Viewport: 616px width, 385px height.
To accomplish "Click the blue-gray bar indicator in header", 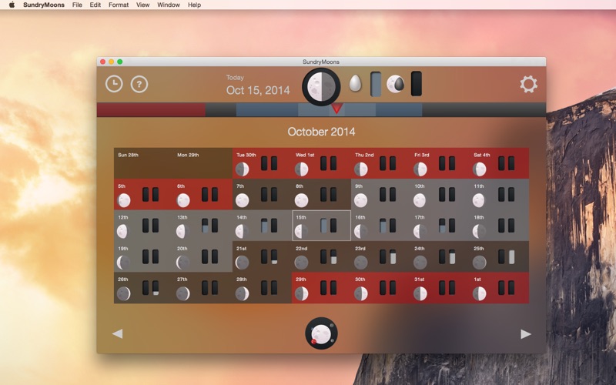I will coord(376,84).
